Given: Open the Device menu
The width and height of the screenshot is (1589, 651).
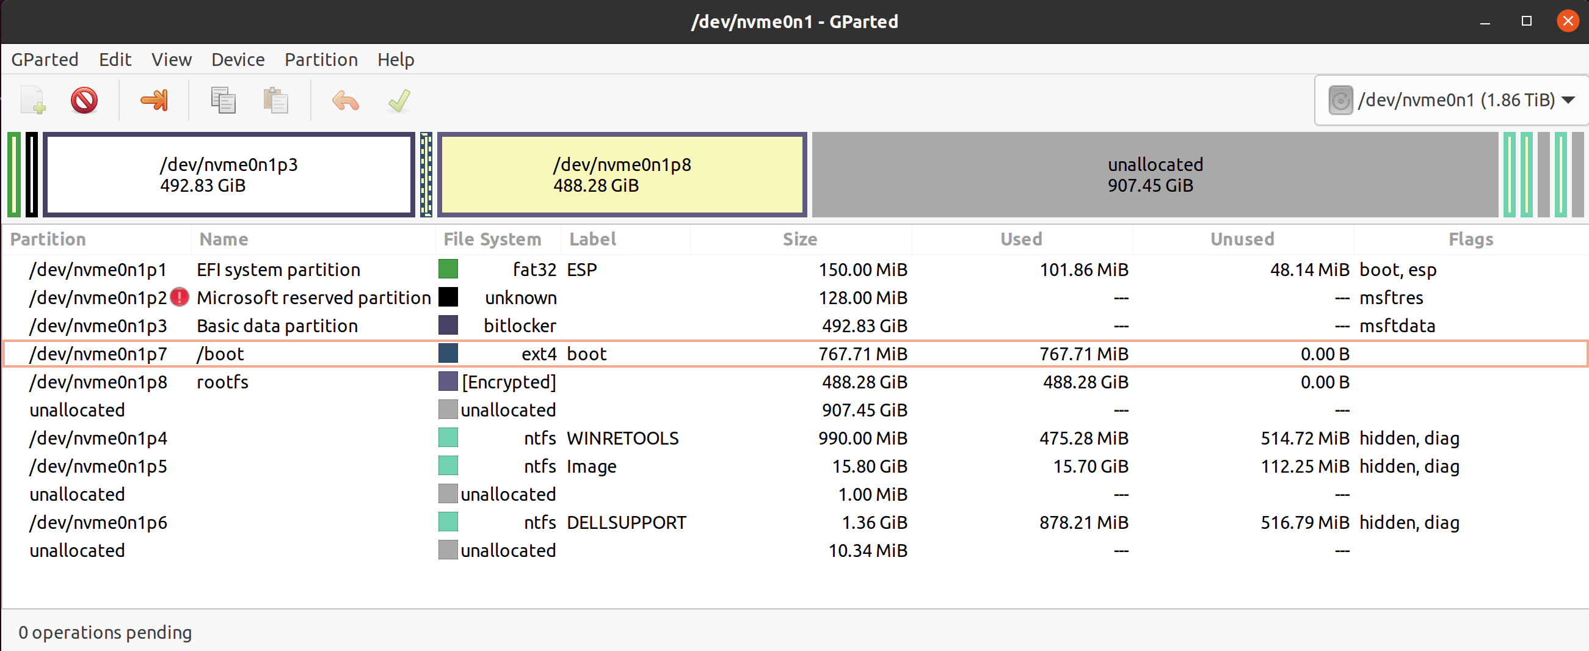Looking at the screenshot, I should 238,59.
